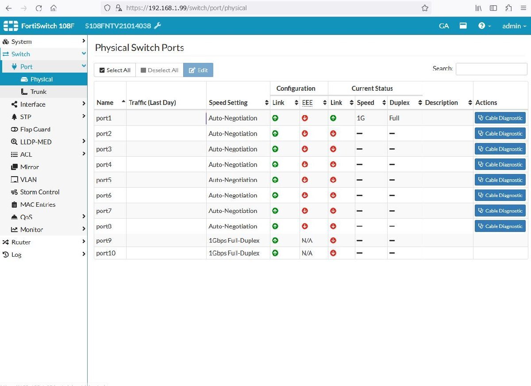Open the VLAN menu item

tap(28, 179)
